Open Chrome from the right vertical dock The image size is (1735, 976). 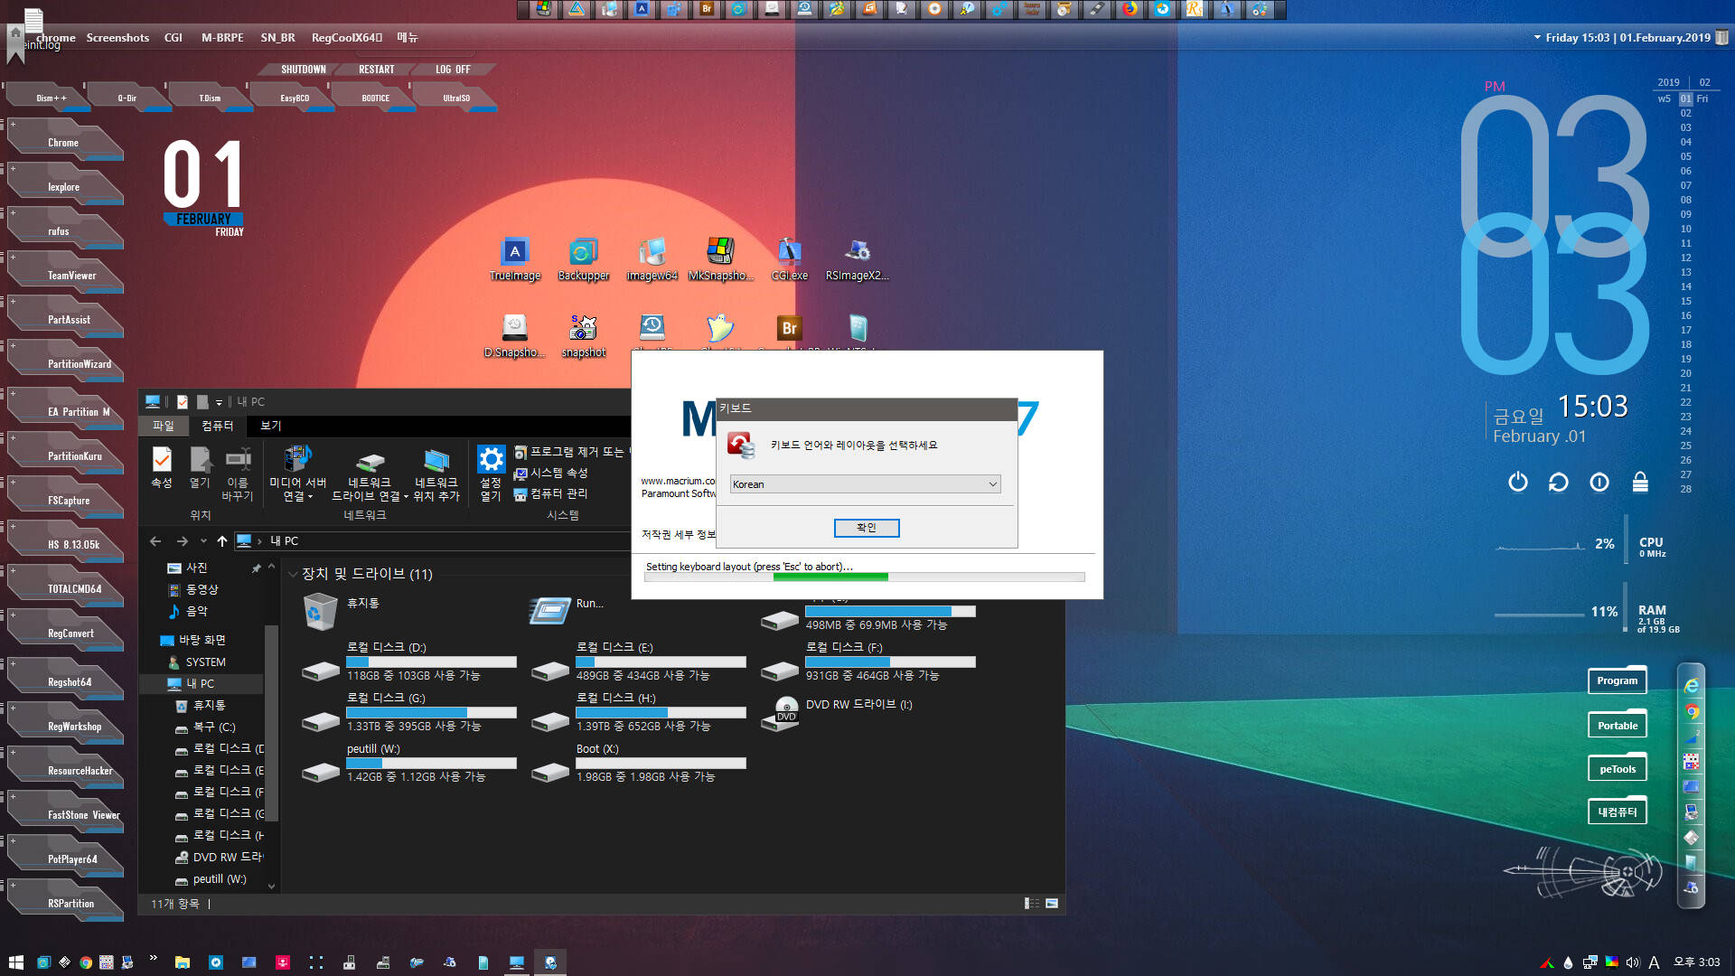click(1691, 712)
